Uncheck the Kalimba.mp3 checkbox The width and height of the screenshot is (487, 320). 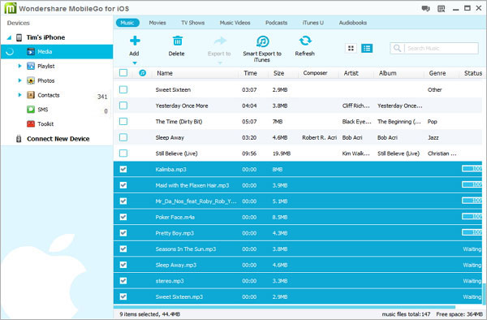123,169
